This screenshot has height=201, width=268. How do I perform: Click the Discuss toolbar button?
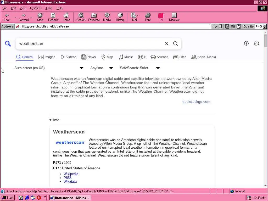pos(174,17)
